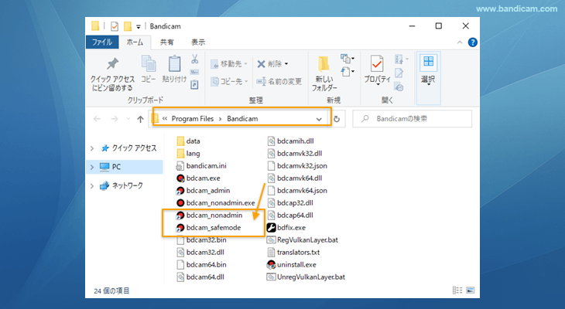
Task: Open the address bar history dropdown
Action: tap(319, 119)
